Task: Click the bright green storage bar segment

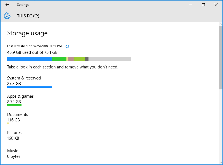Action: tap(59, 59)
